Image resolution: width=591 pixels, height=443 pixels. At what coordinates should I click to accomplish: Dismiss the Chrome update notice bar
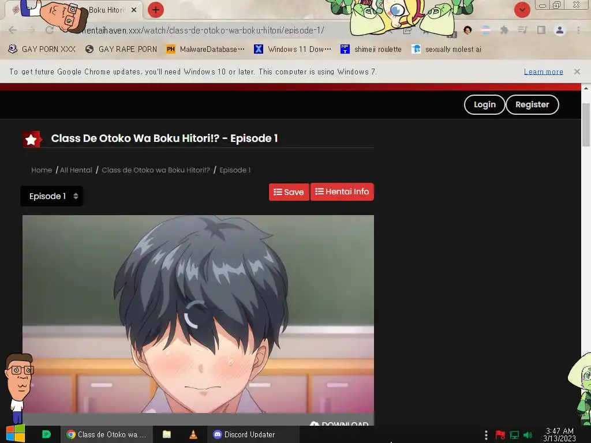point(577,72)
